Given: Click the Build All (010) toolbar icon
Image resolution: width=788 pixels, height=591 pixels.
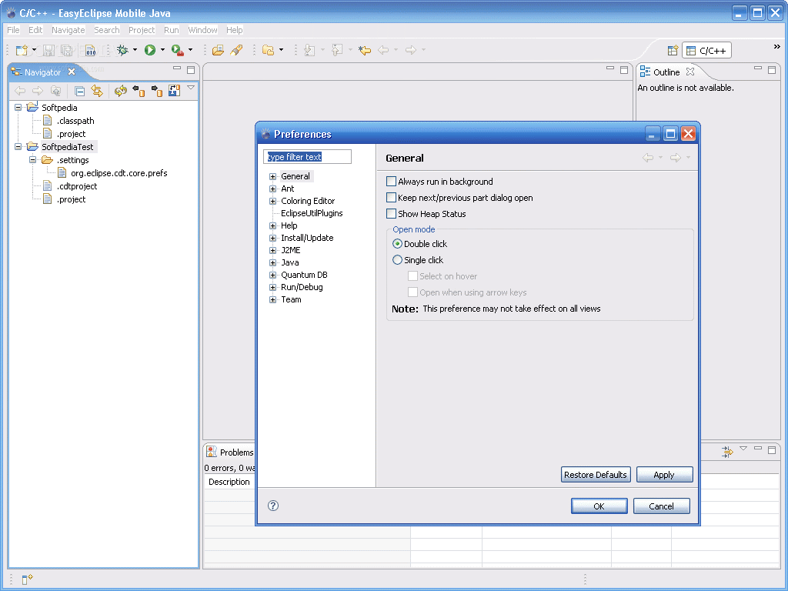Looking at the screenshot, I should pos(91,50).
